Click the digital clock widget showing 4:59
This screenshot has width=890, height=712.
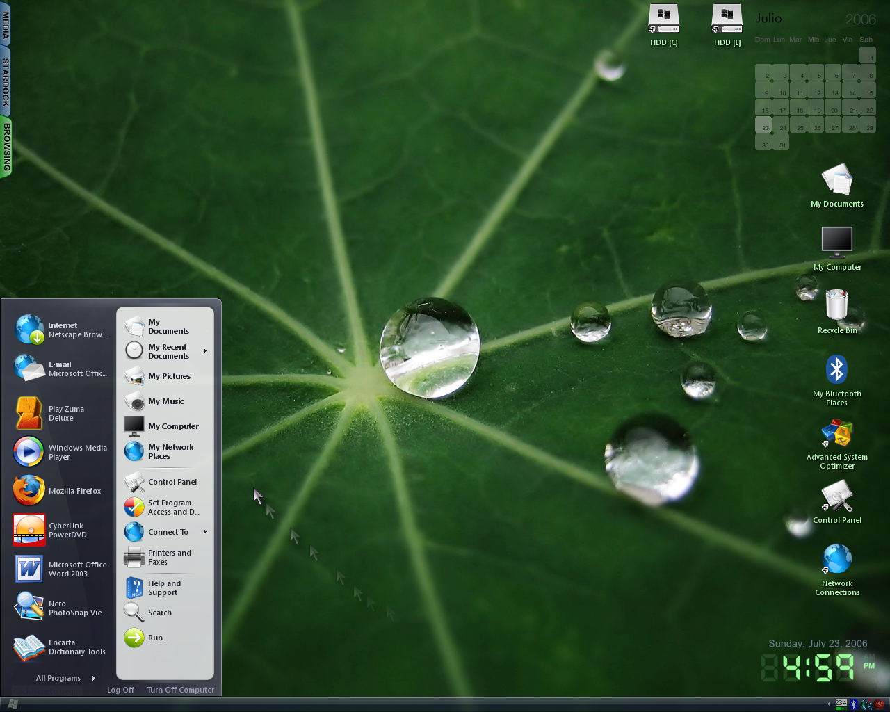click(x=818, y=667)
